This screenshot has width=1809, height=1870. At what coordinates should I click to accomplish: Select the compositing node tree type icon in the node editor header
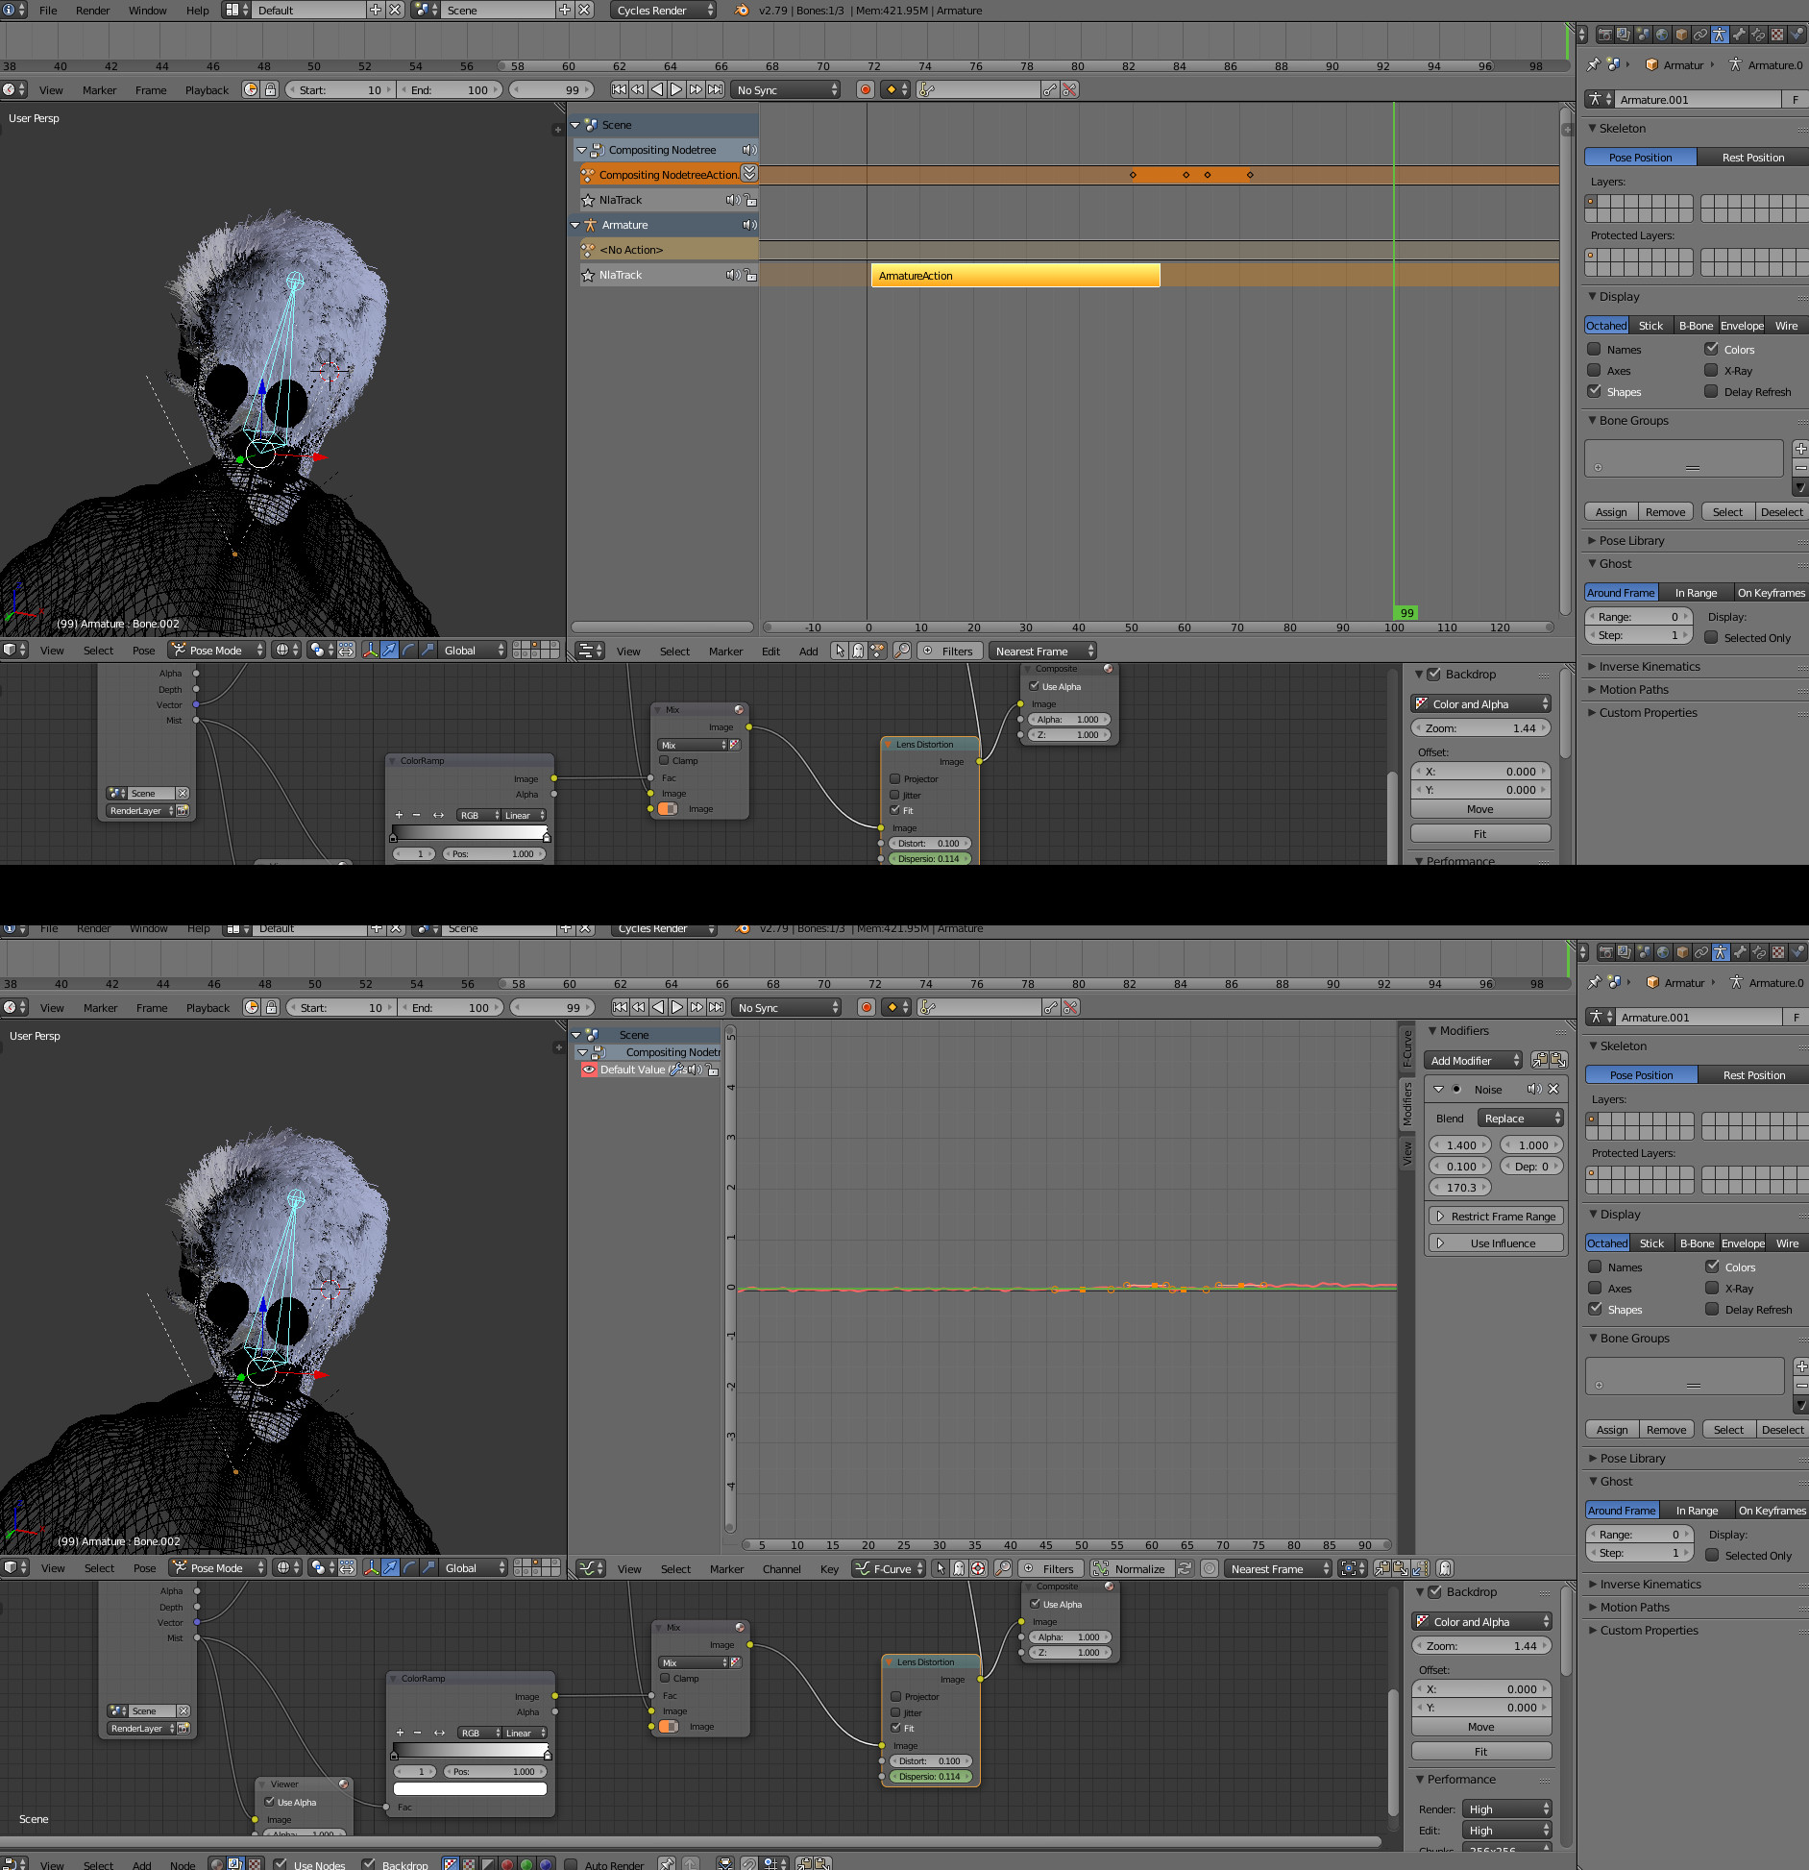(x=235, y=1864)
